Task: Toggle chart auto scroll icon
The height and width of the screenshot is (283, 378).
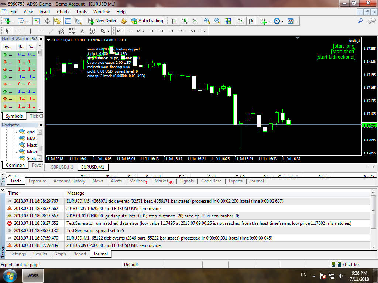Action: pos(240,21)
